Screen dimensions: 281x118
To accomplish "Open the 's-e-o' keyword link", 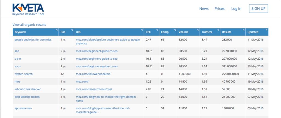I will (18, 59).
